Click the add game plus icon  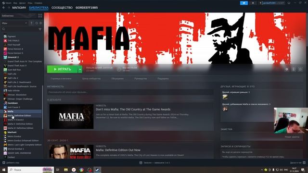click(3, 162)
